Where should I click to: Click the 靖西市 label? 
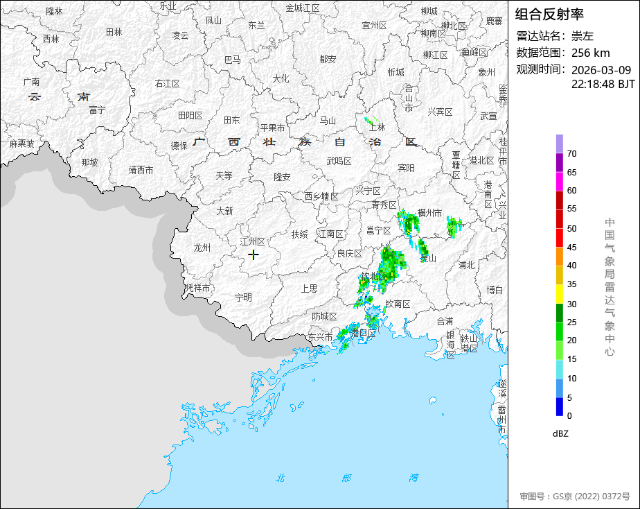[141, 170]
